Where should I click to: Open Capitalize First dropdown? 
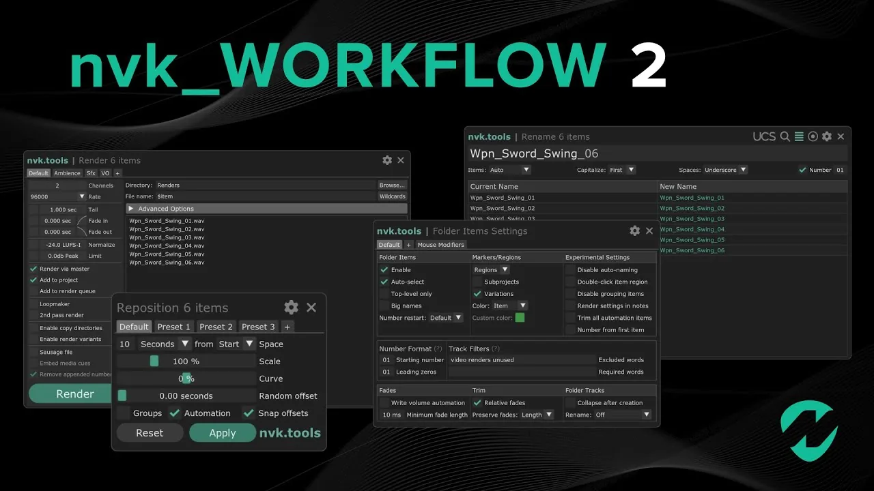pos(622,170)
